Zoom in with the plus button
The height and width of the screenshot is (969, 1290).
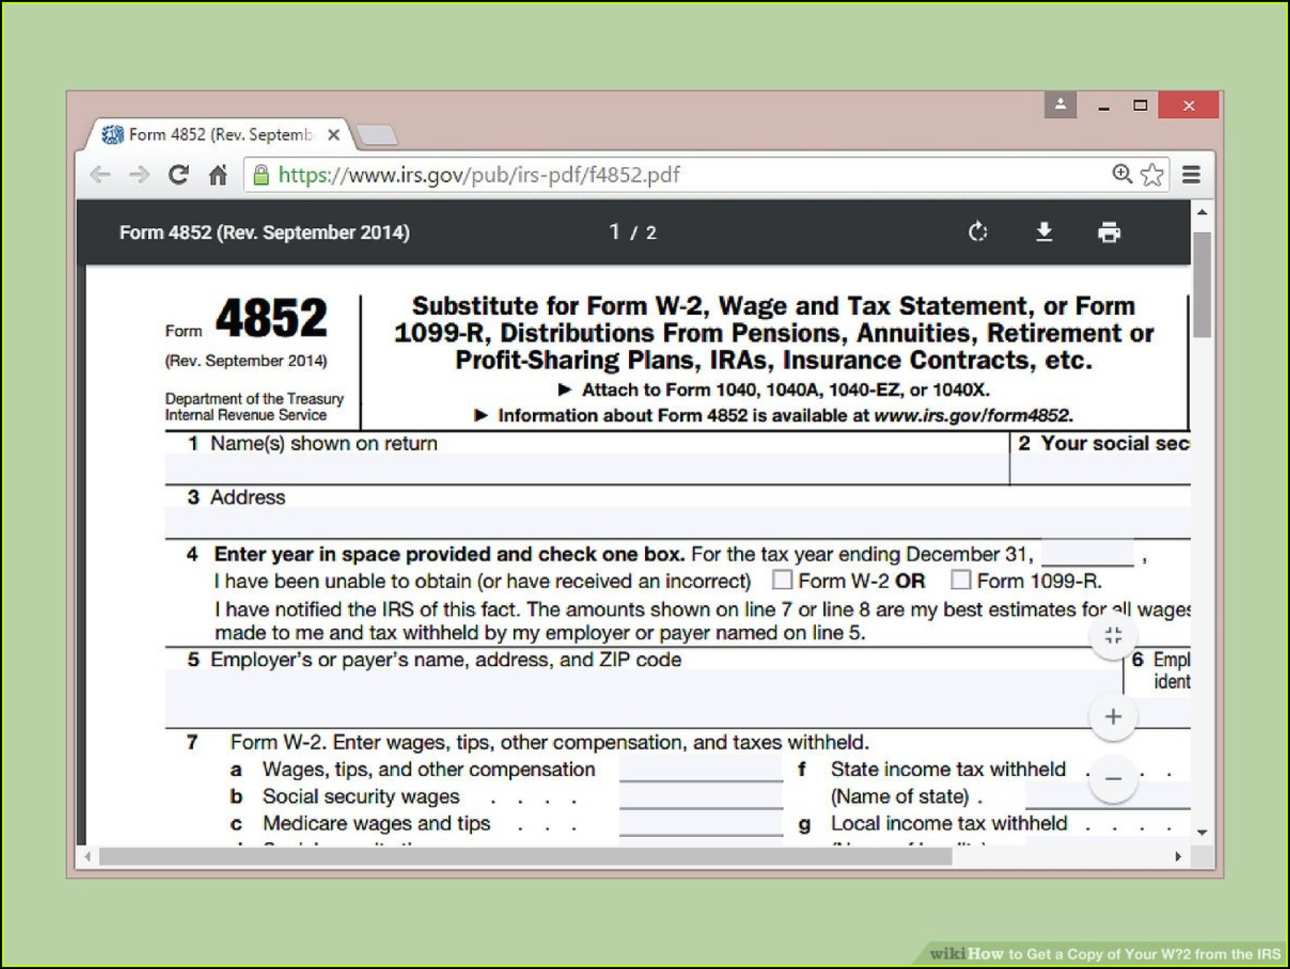1113,717
